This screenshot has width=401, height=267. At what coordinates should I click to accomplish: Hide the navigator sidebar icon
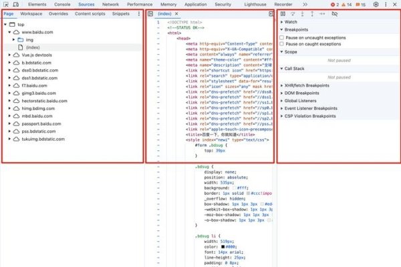click(x=151, y=13)
